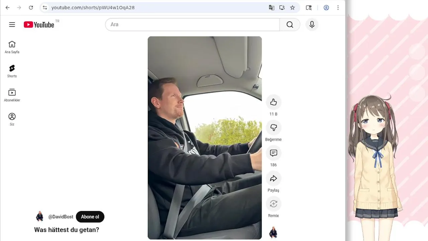Start voice search with microphone icon

pos(312,24)
